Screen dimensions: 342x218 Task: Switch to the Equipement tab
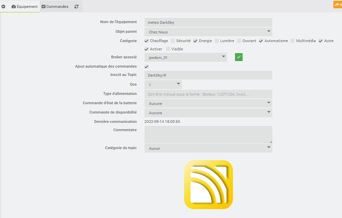click(24, 6)
